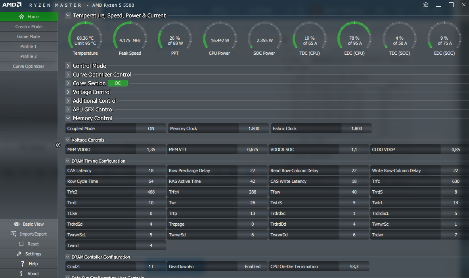Open the Curve Optimizer tab

coord(29,66)
